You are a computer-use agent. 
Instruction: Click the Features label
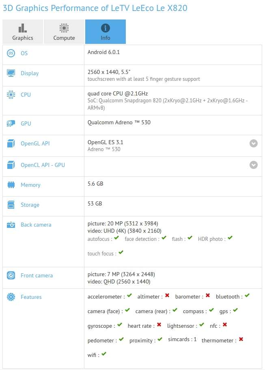31,297
